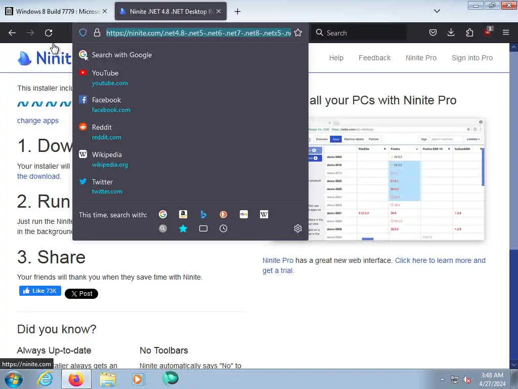This screenshot has height=389, width=518.
Task: Bookmark this page with the star icon
Action: click(x=298, y=32)
